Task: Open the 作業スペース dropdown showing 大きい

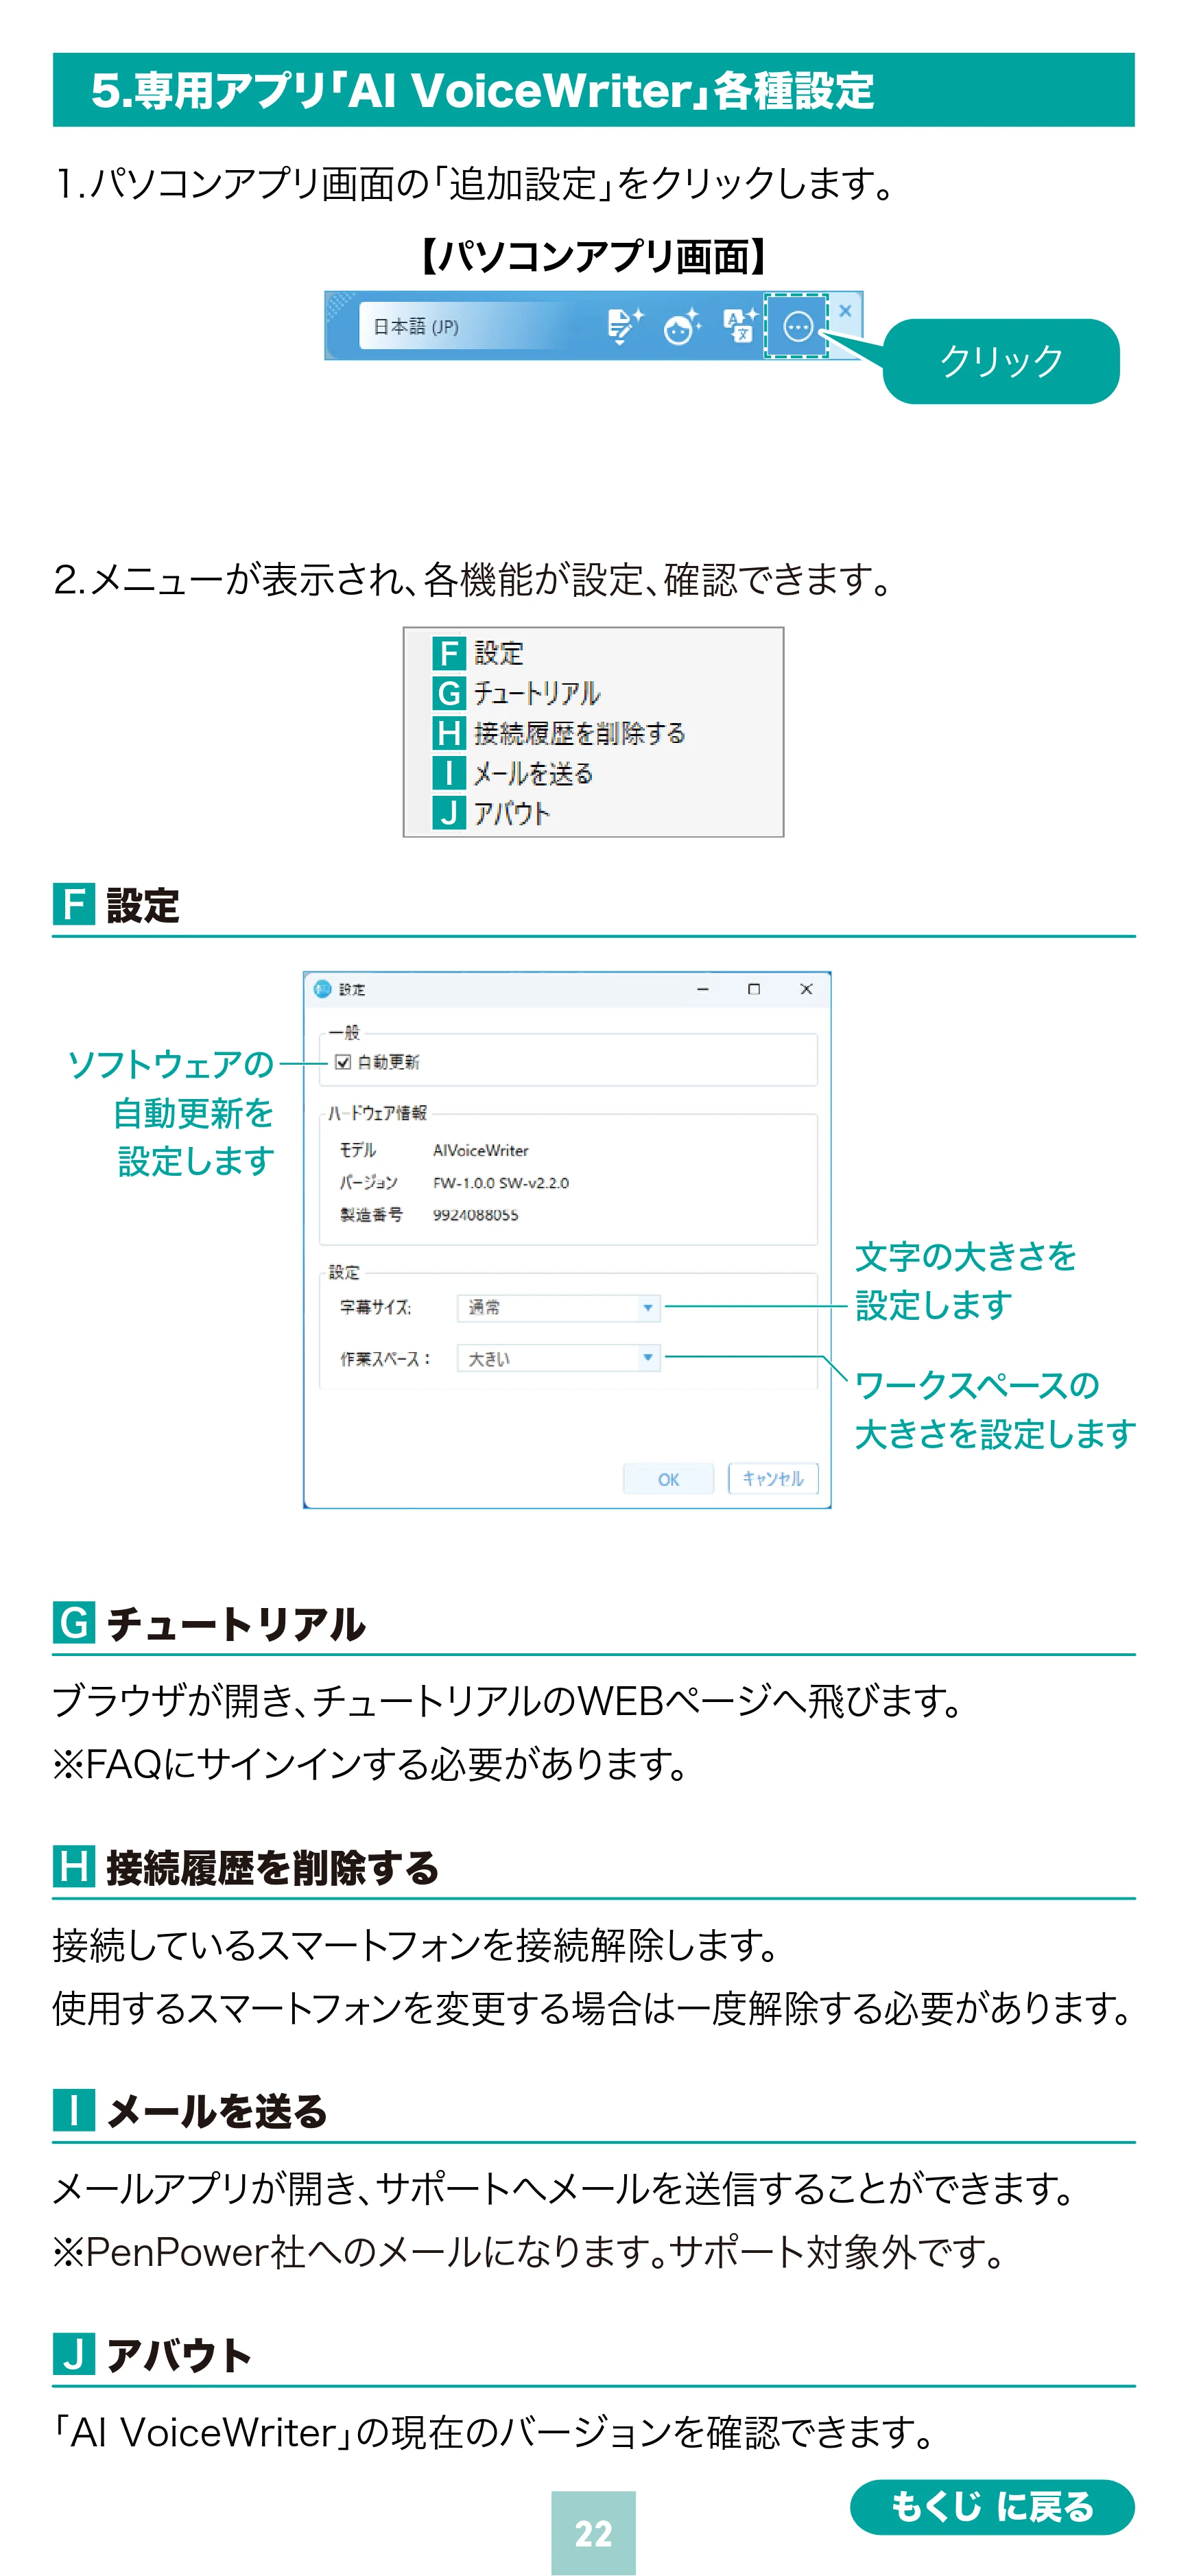Action: [559, 1358]
